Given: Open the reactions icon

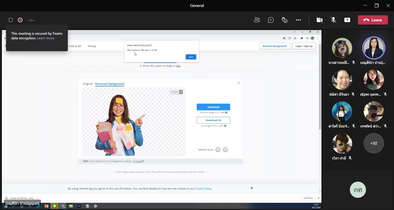Looking at the screenshot, I should (285, 20).
